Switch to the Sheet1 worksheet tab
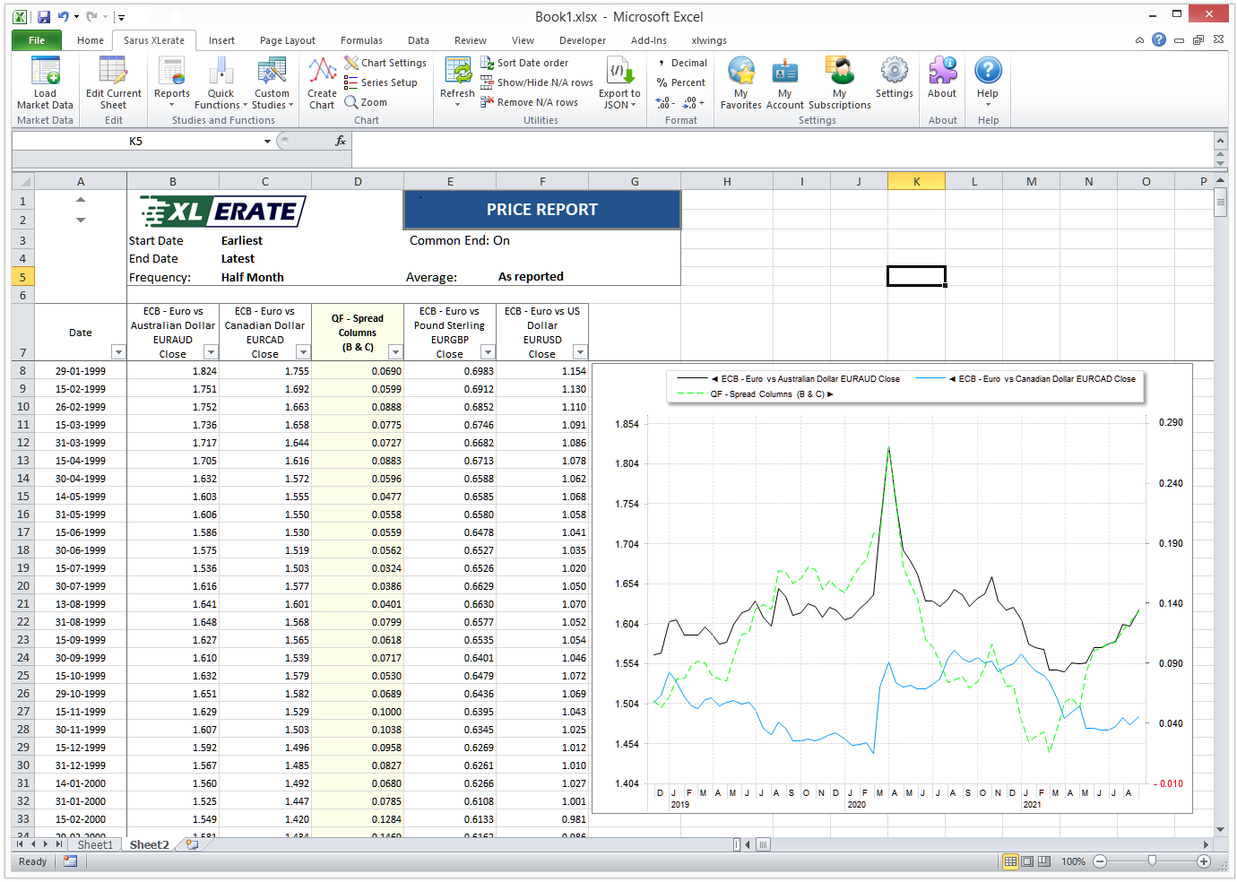 [95, 844]
